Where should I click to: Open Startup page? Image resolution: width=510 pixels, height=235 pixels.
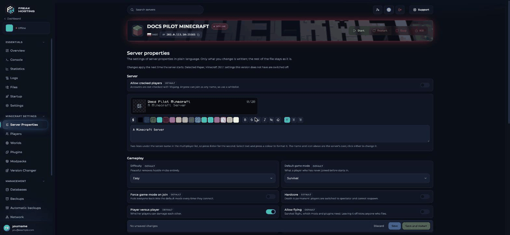[25, 96]
